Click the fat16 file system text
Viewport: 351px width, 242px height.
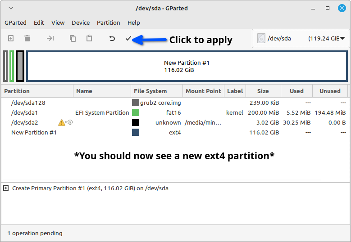tap(173, 112)
